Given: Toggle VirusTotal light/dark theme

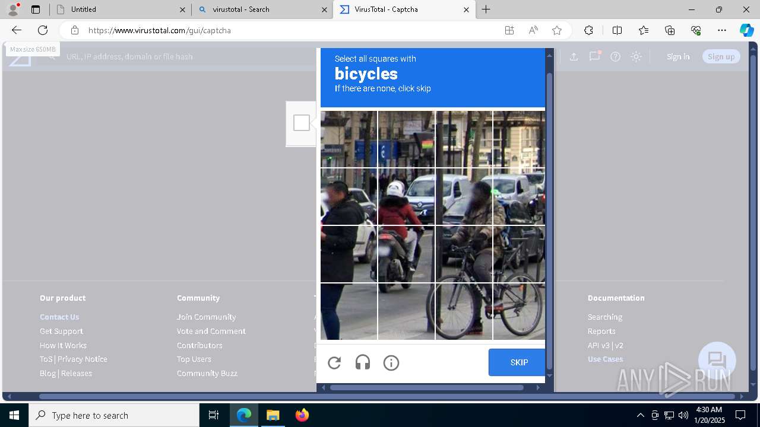Looking at the screenshot, I should tap(636, 56).
